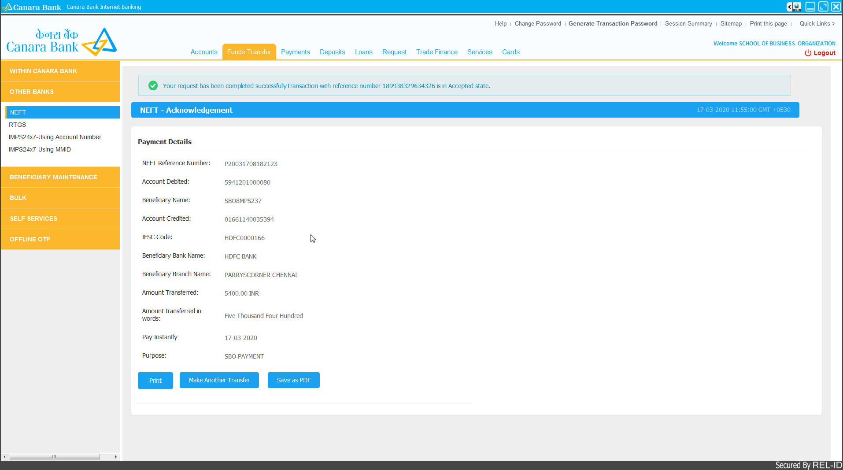Open the Sitemap link
This screenshot has height=470, width=843.
[x=731, y=24]
